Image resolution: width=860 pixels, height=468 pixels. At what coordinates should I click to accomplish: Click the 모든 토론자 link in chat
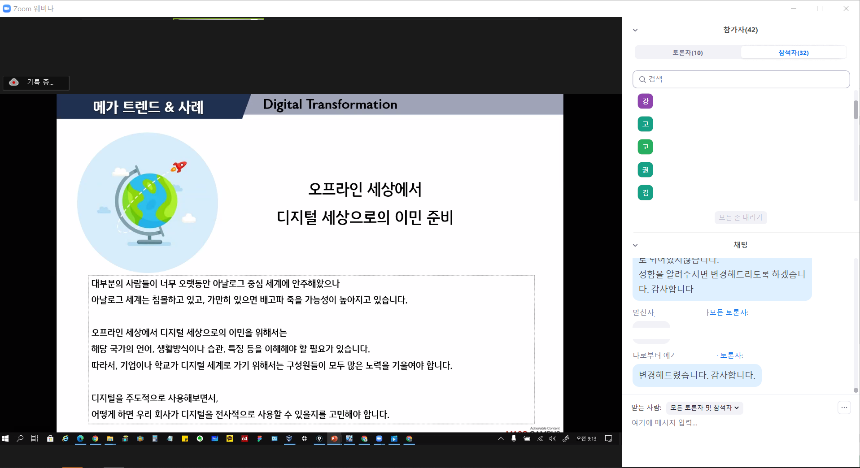click(729, 312)
